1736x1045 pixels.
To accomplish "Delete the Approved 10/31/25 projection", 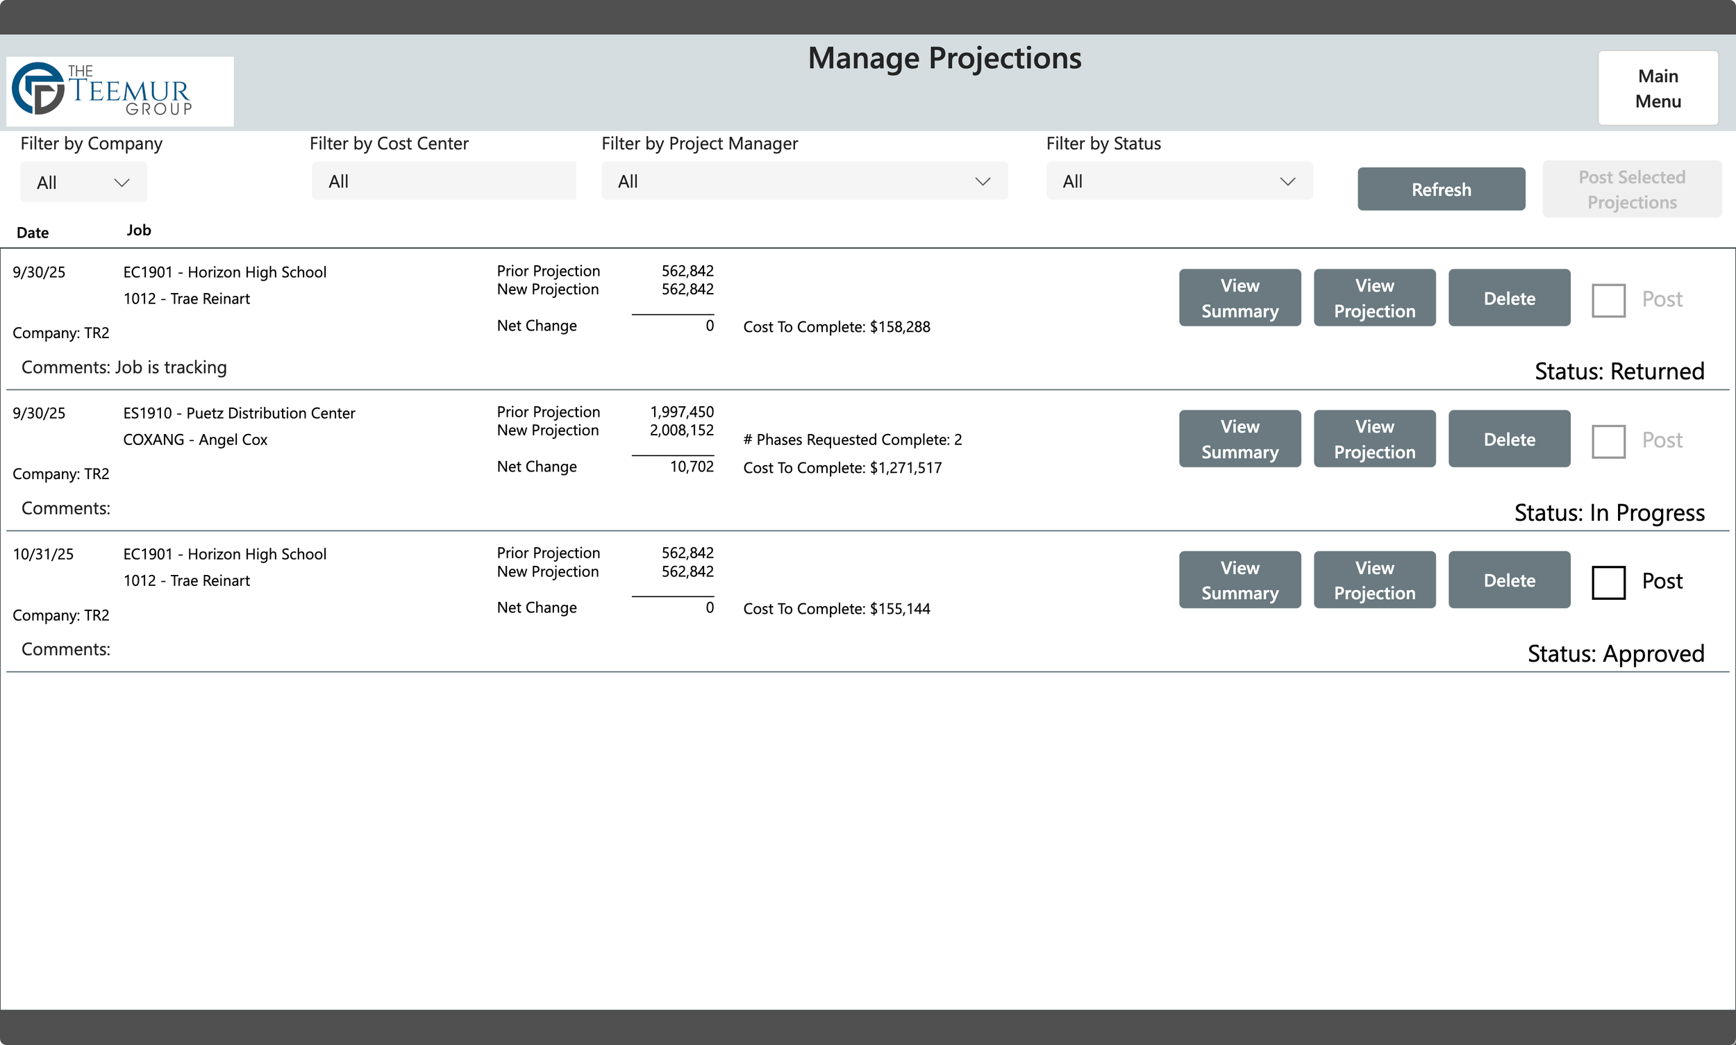I will [x=1508, y=580].
